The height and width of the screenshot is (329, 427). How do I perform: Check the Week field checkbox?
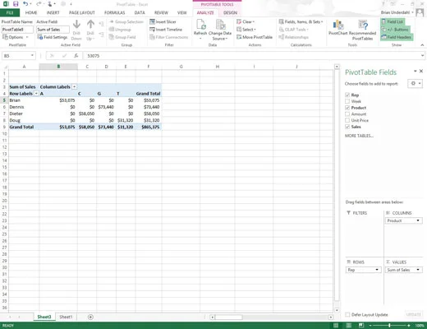click(347, 101)
